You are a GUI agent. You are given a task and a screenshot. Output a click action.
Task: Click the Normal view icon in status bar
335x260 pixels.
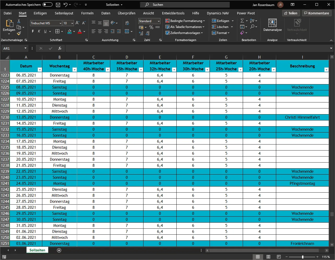tap(258, 257)
